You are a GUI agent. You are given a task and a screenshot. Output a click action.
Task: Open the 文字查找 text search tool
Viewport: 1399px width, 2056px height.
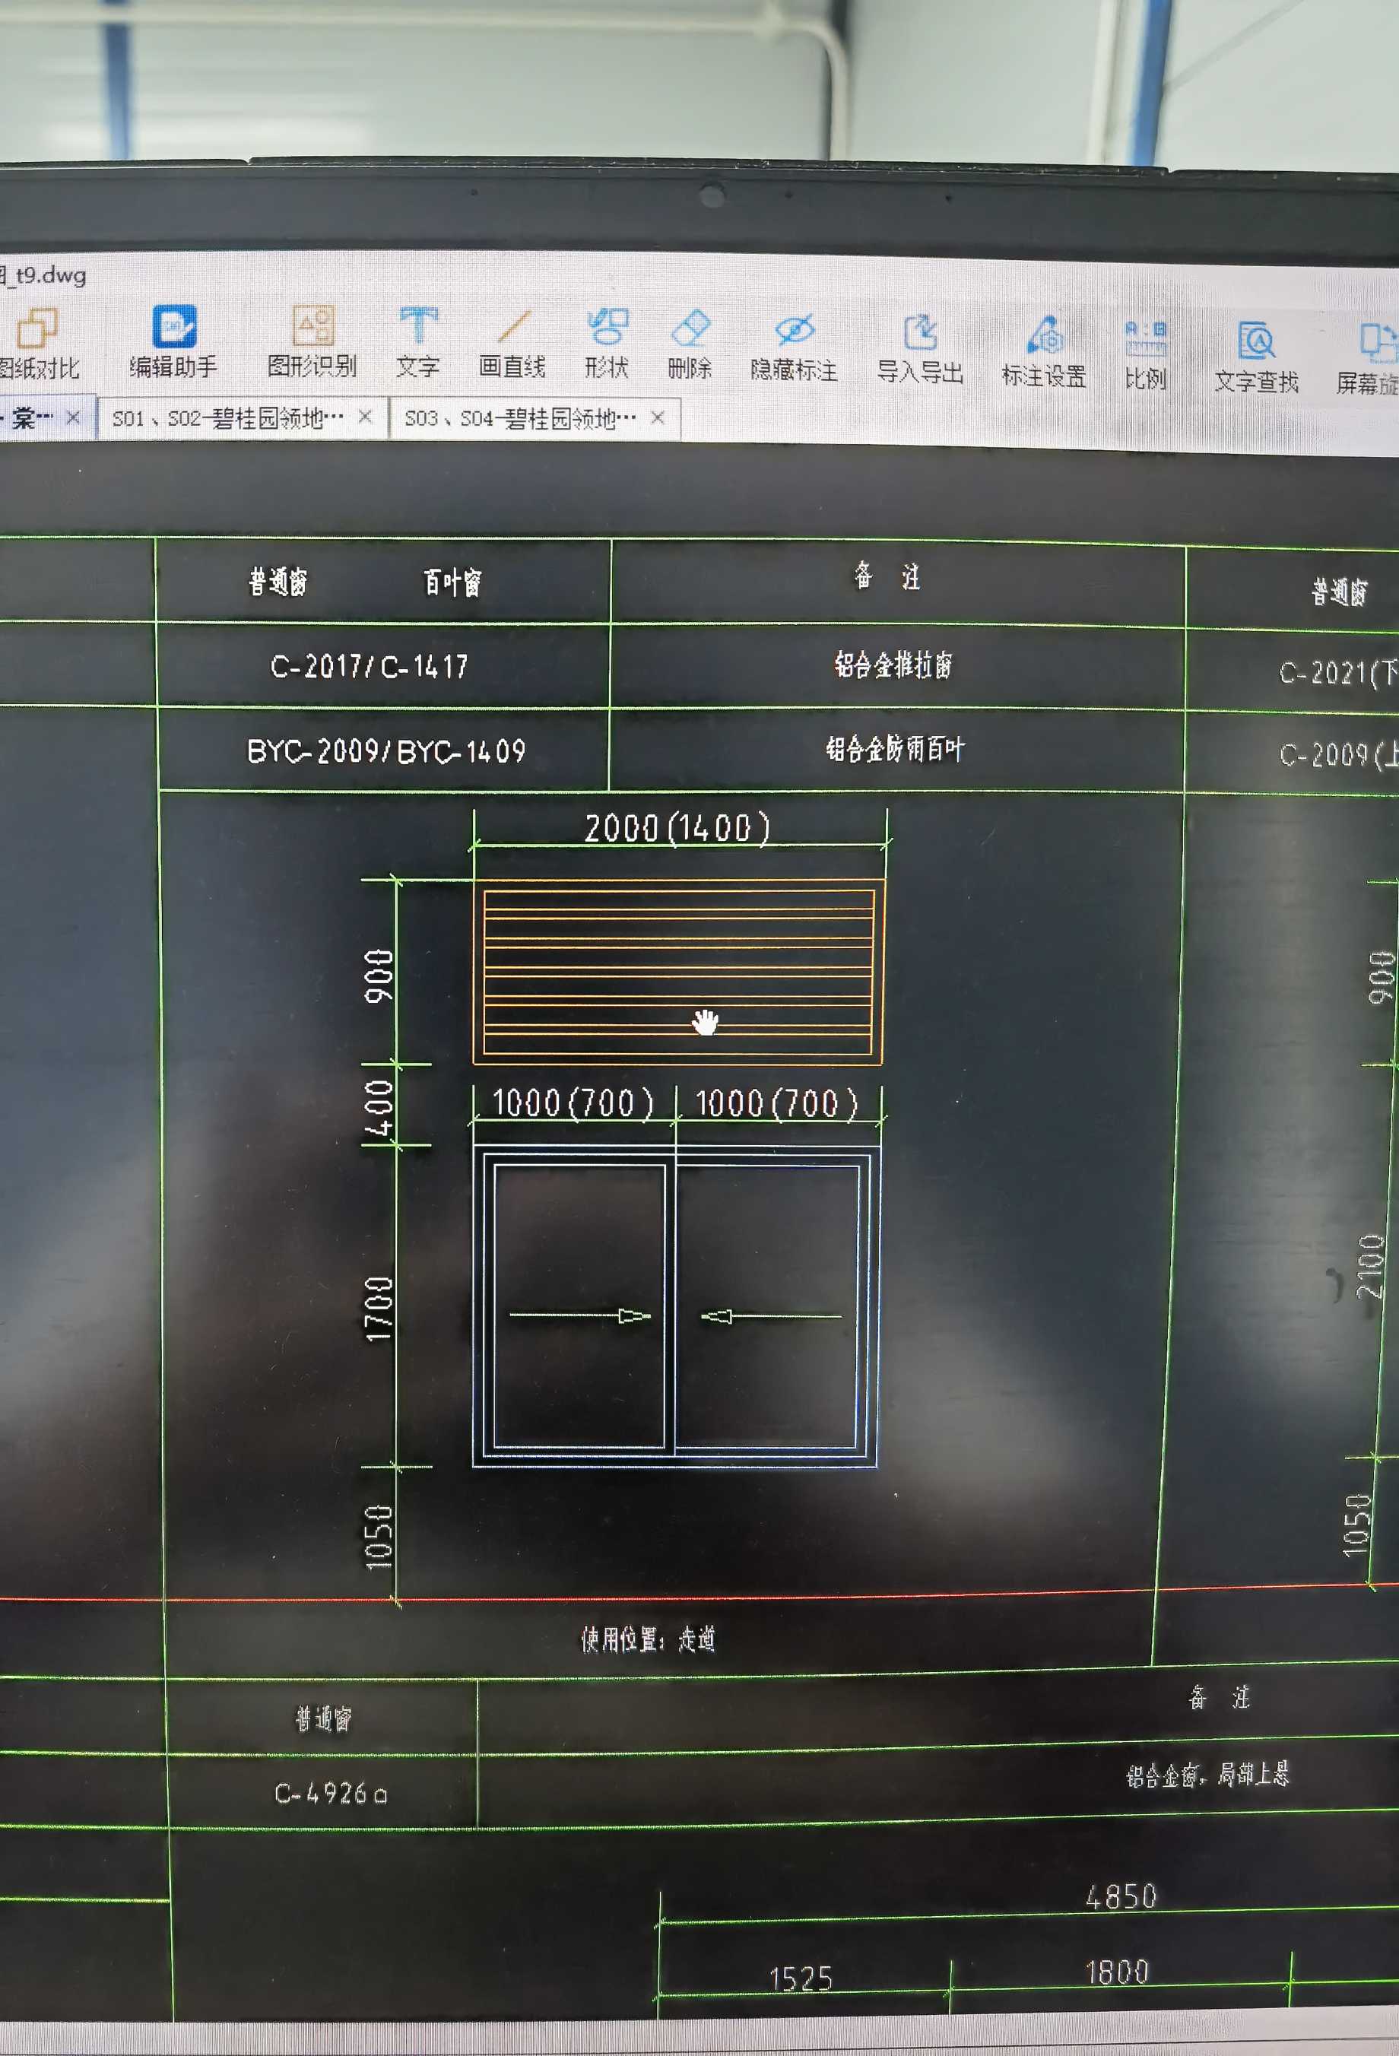(x=1255, y=358)
